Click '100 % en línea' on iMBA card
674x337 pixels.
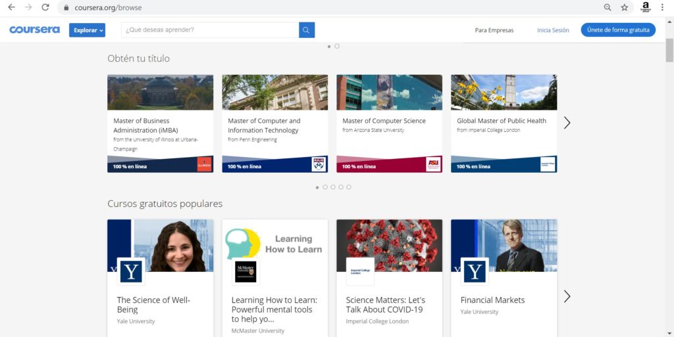(130, 166)
